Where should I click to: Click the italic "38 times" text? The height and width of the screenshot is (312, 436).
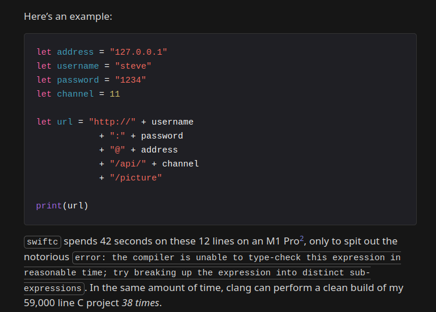pos(140,303)
